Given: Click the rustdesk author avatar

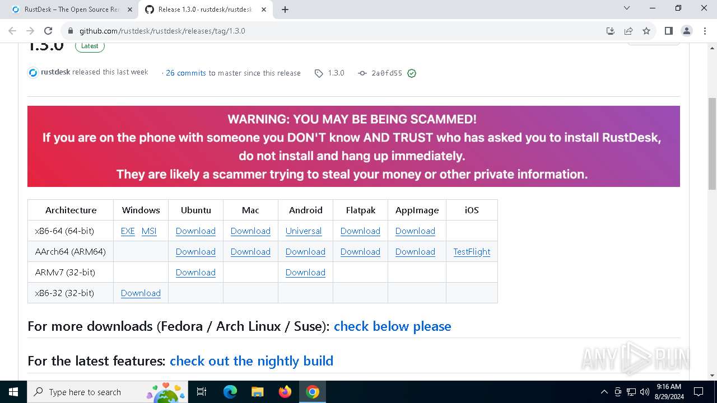Looking at the screenshot, I should 33,73.
